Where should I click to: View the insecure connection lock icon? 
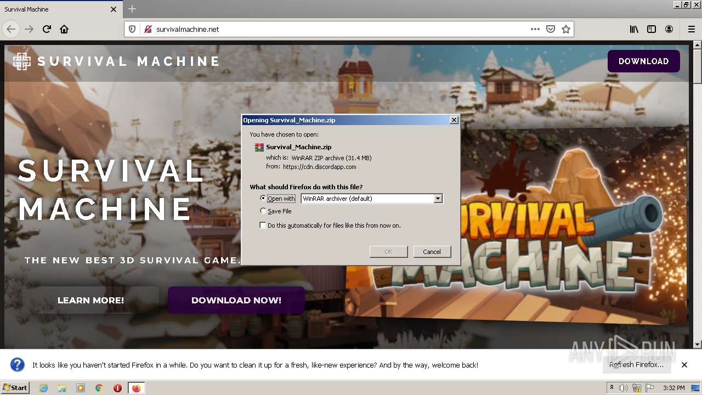pyautogui.click(x=147, y=29)
